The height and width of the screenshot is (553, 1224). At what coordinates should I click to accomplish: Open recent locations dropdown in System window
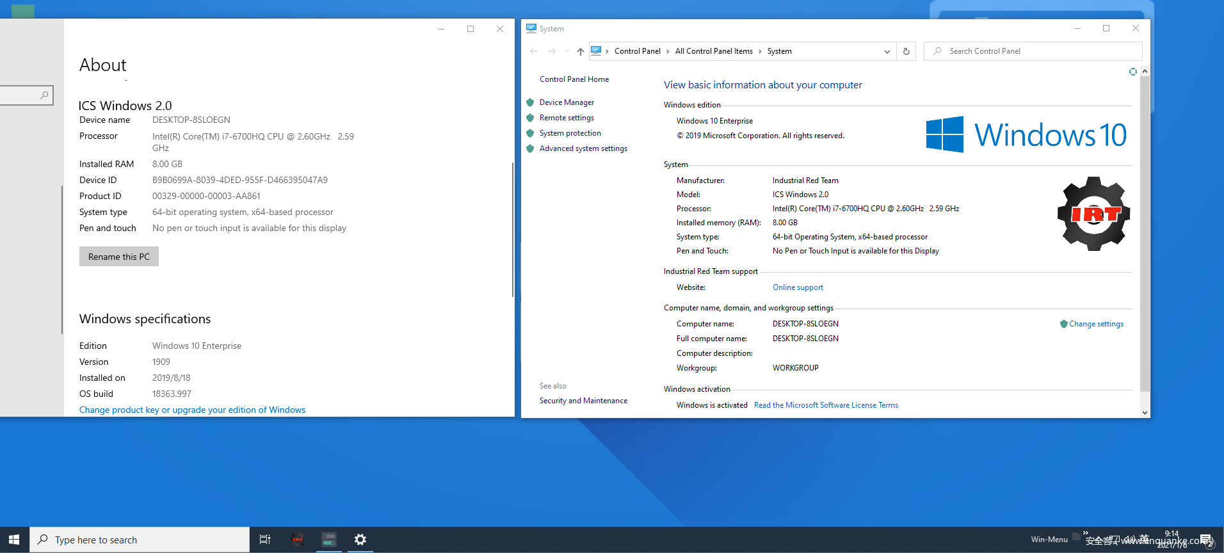[x=567, y=51]
